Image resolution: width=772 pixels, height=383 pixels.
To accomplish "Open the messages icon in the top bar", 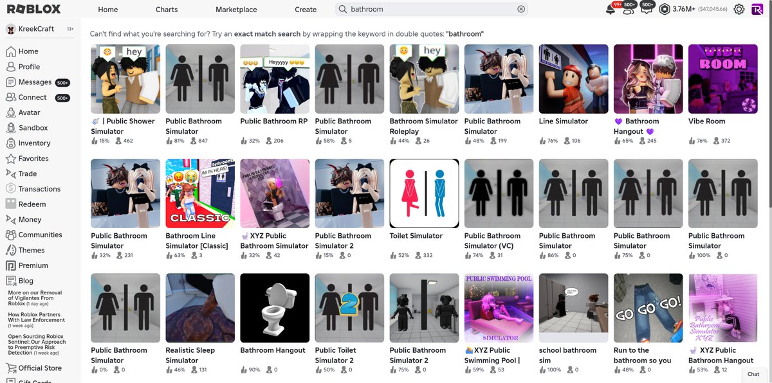I will click(646, 10).
